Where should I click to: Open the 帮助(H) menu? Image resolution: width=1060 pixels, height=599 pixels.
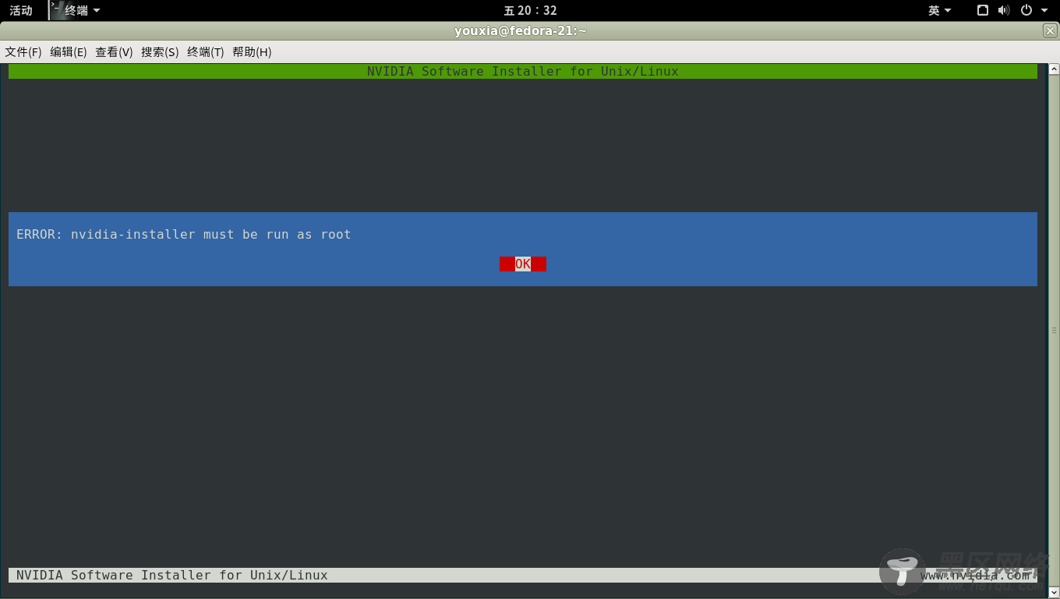[x=252, y=52]
